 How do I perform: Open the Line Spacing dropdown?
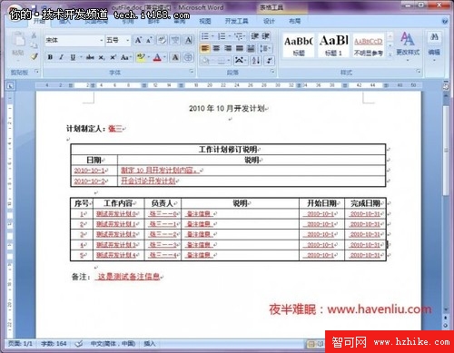(265, 48)
